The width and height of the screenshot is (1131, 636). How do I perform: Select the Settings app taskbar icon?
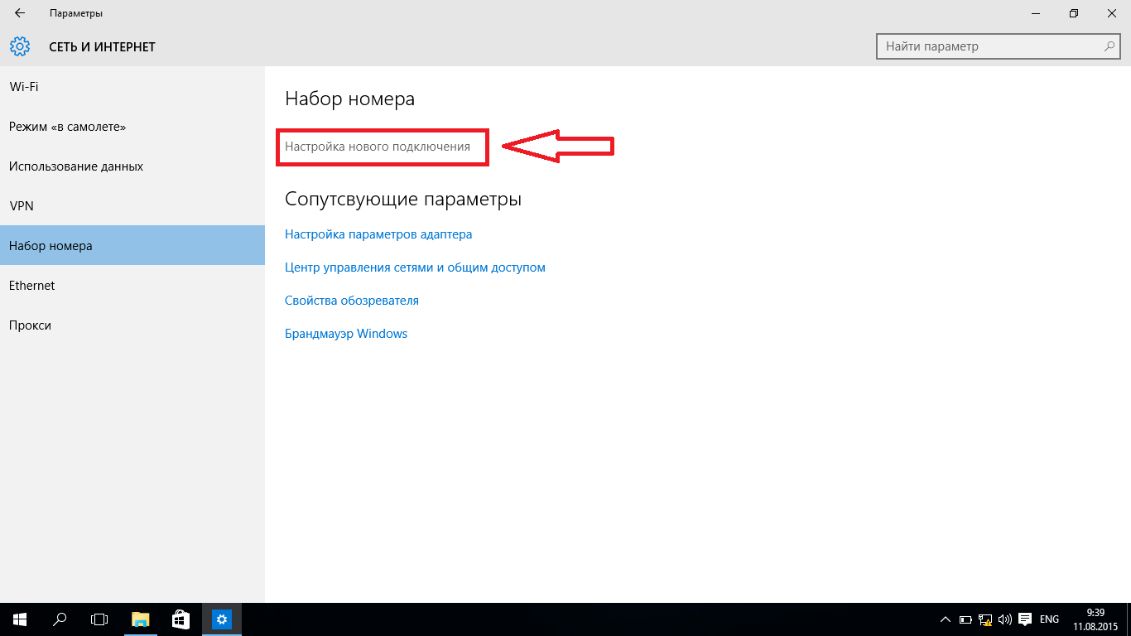click(221, 619)
